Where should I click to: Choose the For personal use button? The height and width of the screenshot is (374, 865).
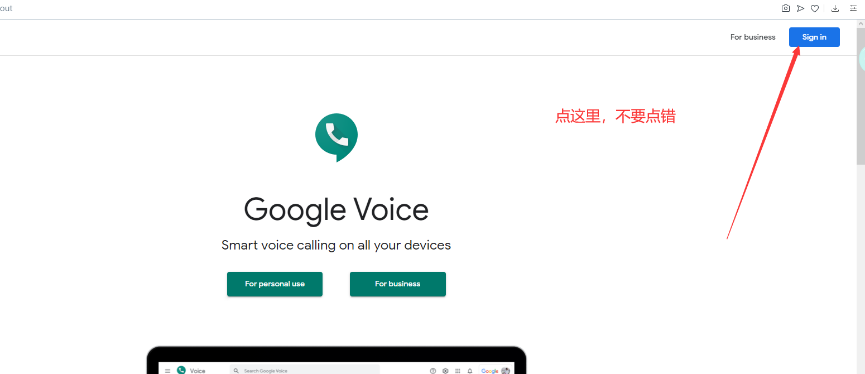tap(275, 284)
